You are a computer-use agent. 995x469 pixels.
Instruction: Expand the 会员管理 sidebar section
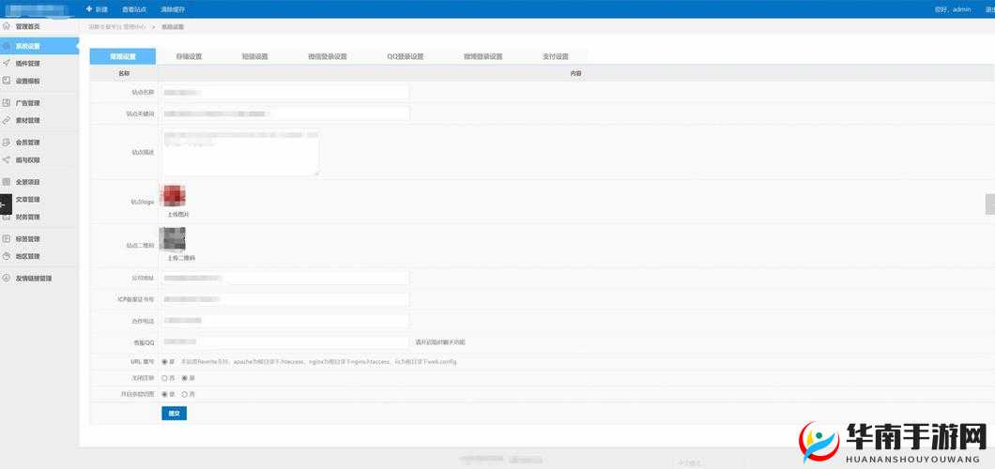point(27,143)
